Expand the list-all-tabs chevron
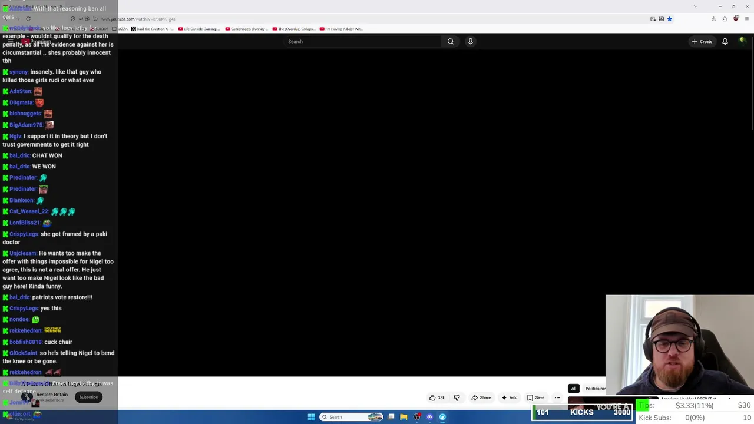The image size is (754, 424). (x=696, y=6)
